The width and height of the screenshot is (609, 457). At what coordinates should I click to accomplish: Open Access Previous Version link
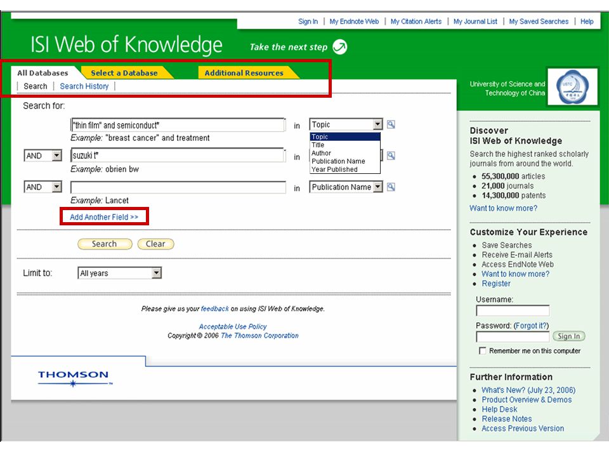(523, 428)
